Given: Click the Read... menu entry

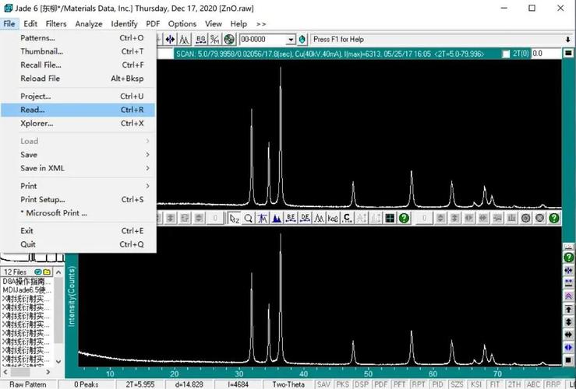Looking at the screenshot, I should pyautogui.click(x=33, y=110).
